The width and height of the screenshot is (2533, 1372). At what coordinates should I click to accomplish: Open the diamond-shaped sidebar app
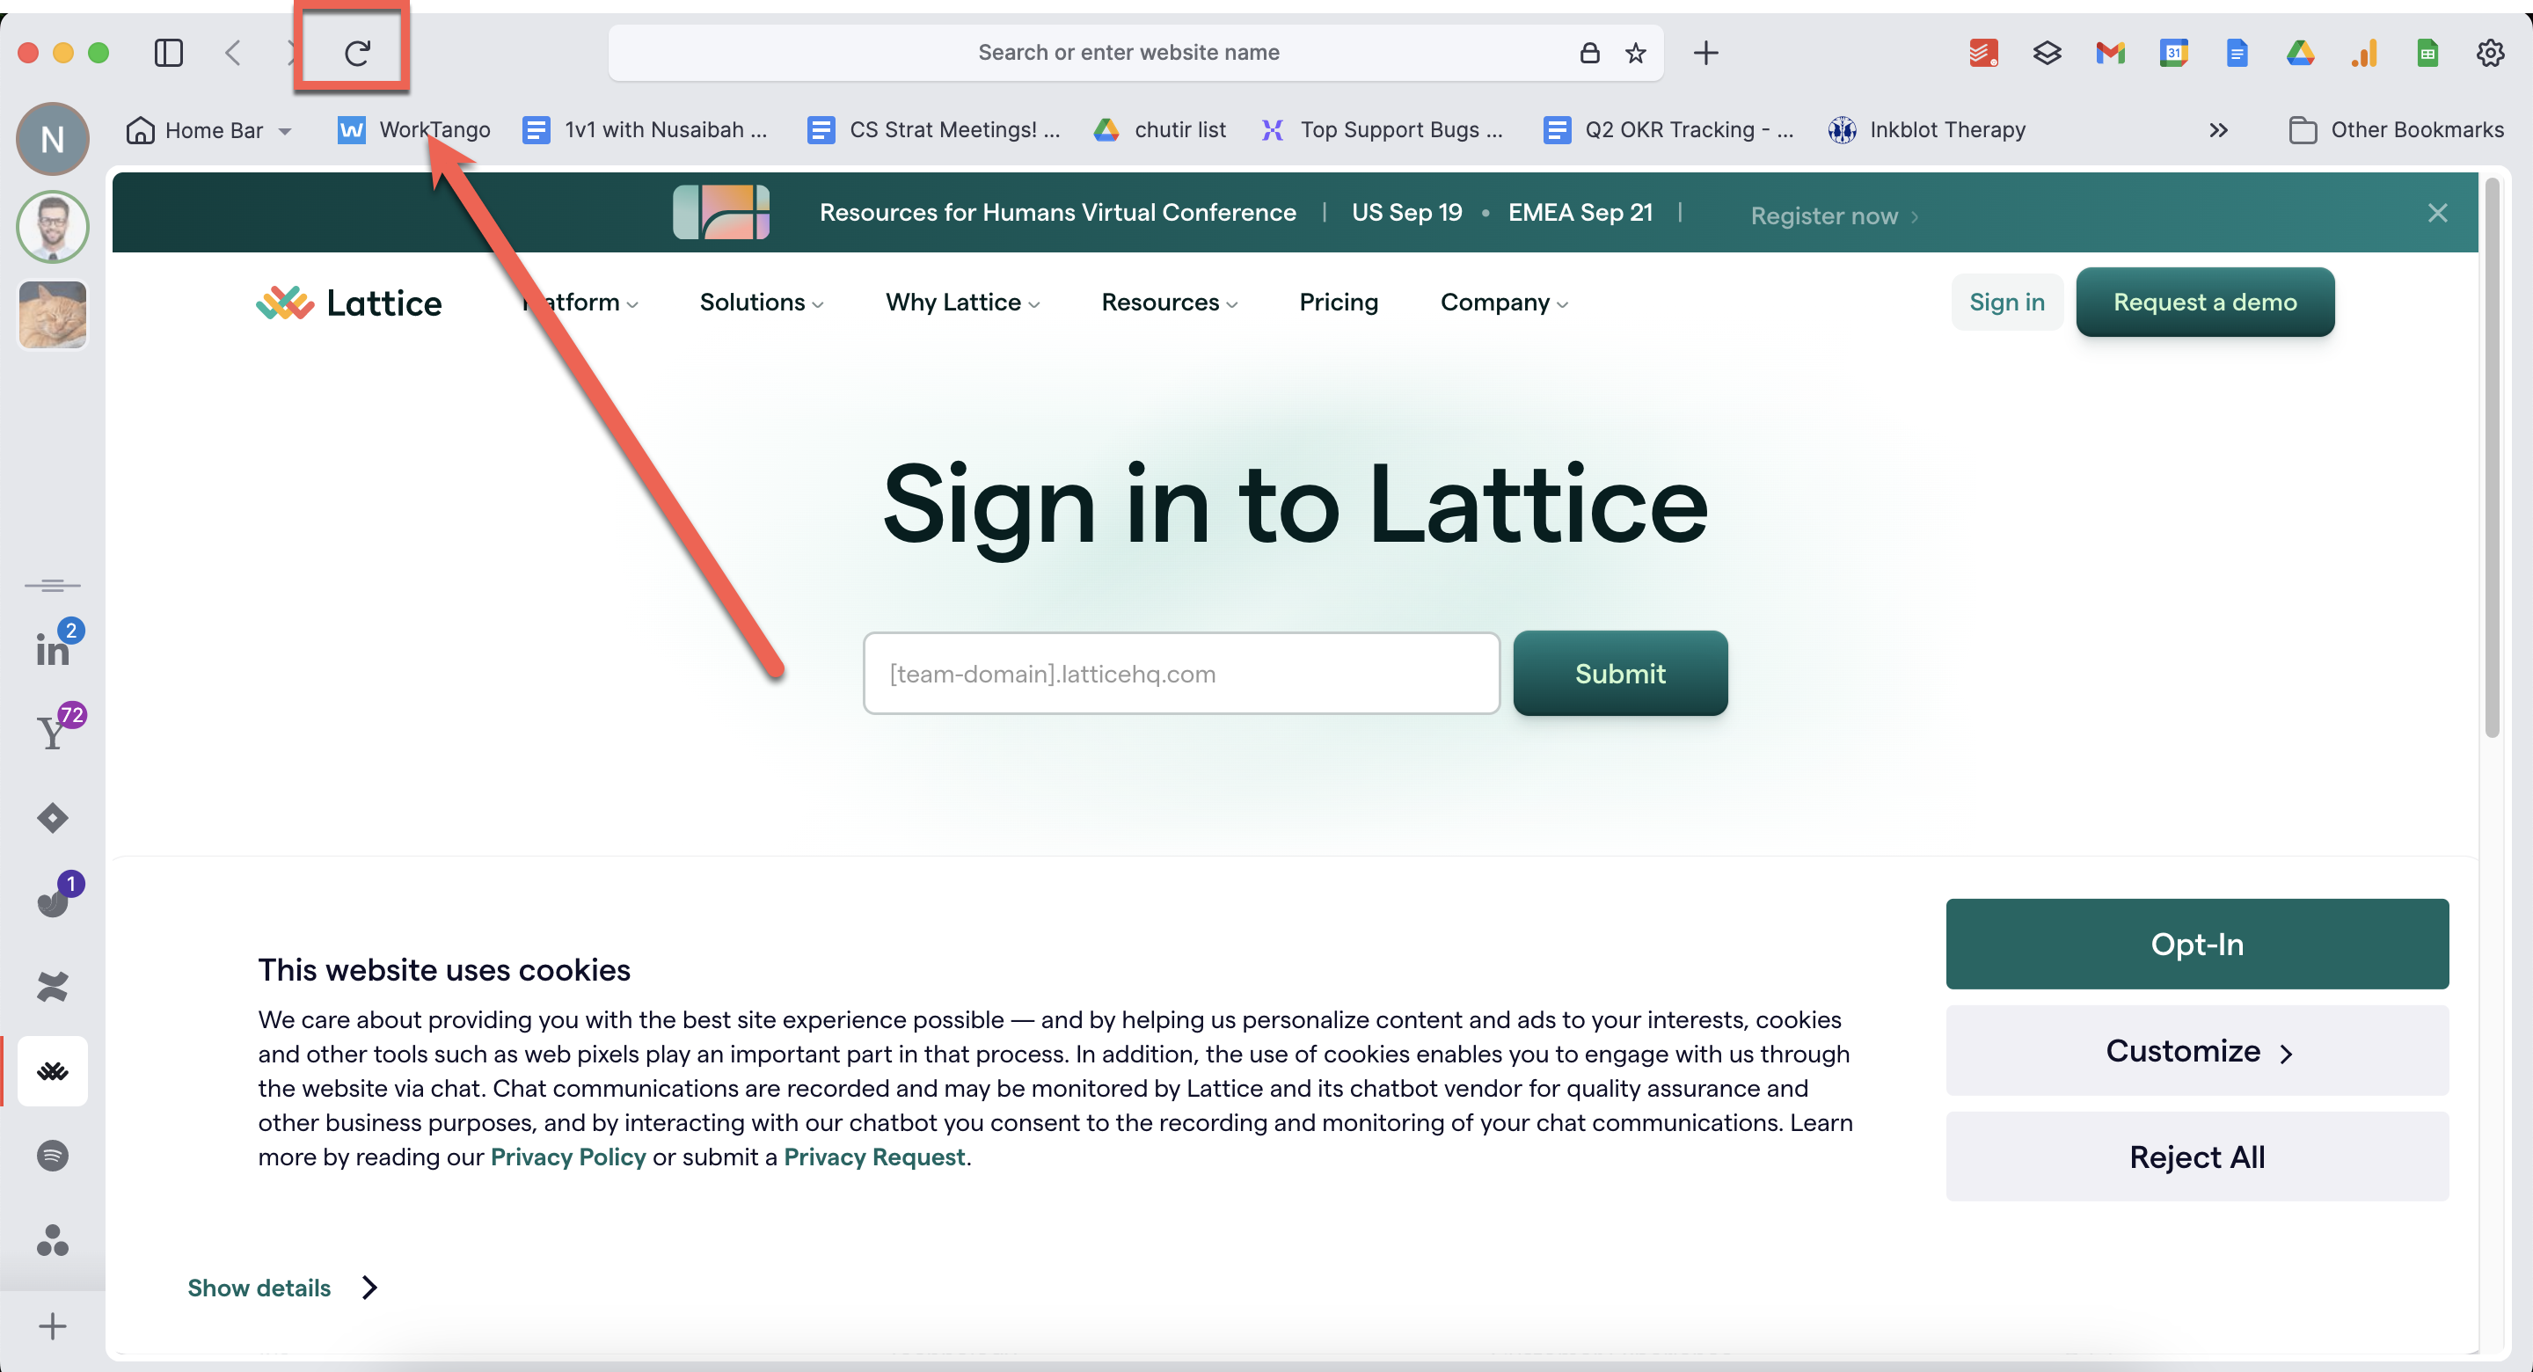[52, 817]
